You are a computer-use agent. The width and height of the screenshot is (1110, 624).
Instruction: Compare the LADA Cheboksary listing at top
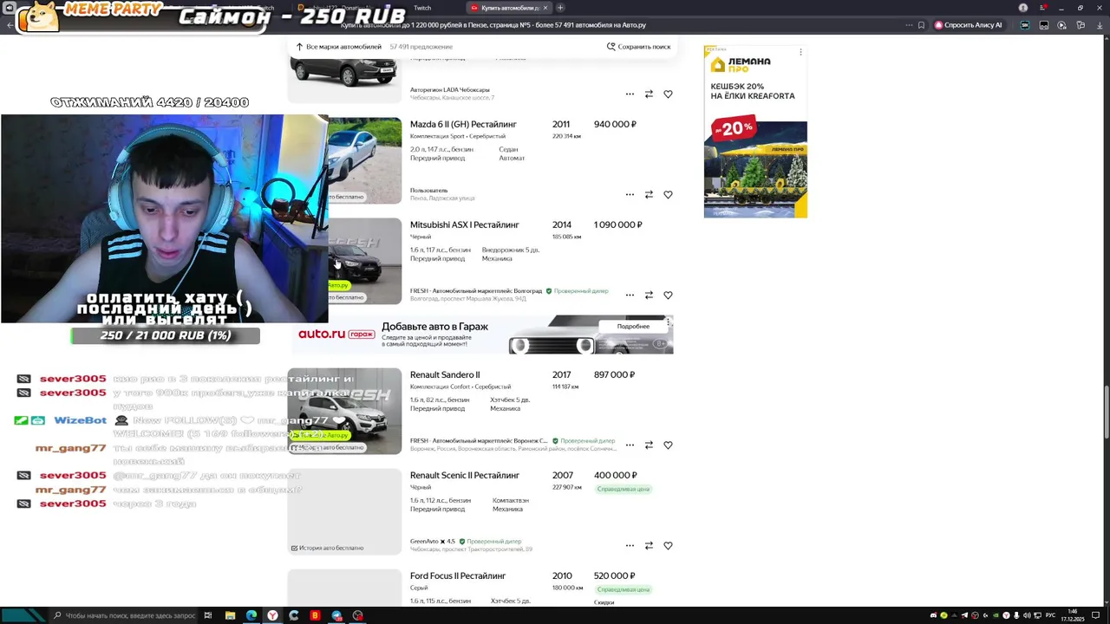(649, 94)
